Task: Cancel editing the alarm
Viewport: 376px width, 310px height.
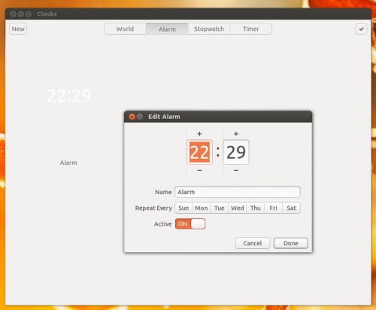Action: (253, 243)
